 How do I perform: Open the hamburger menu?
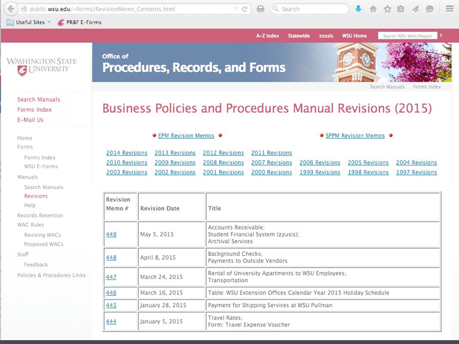point(450,9)
